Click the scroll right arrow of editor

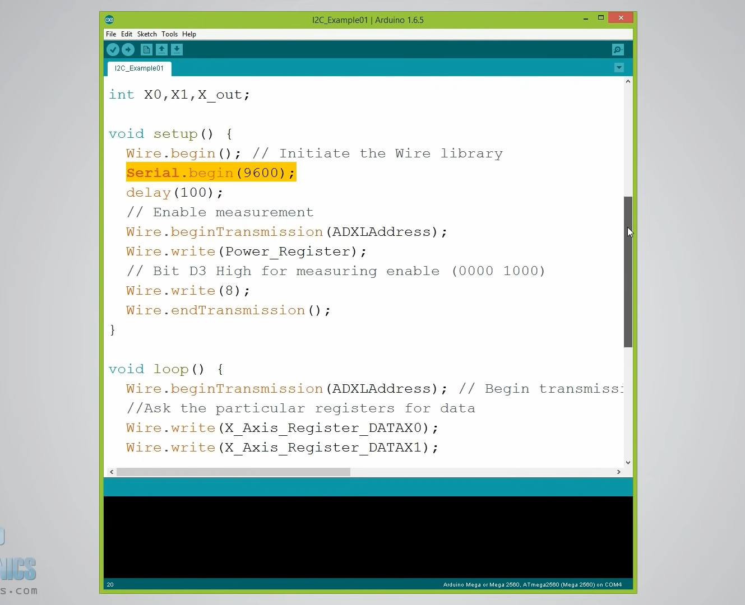tap(618, 472)
